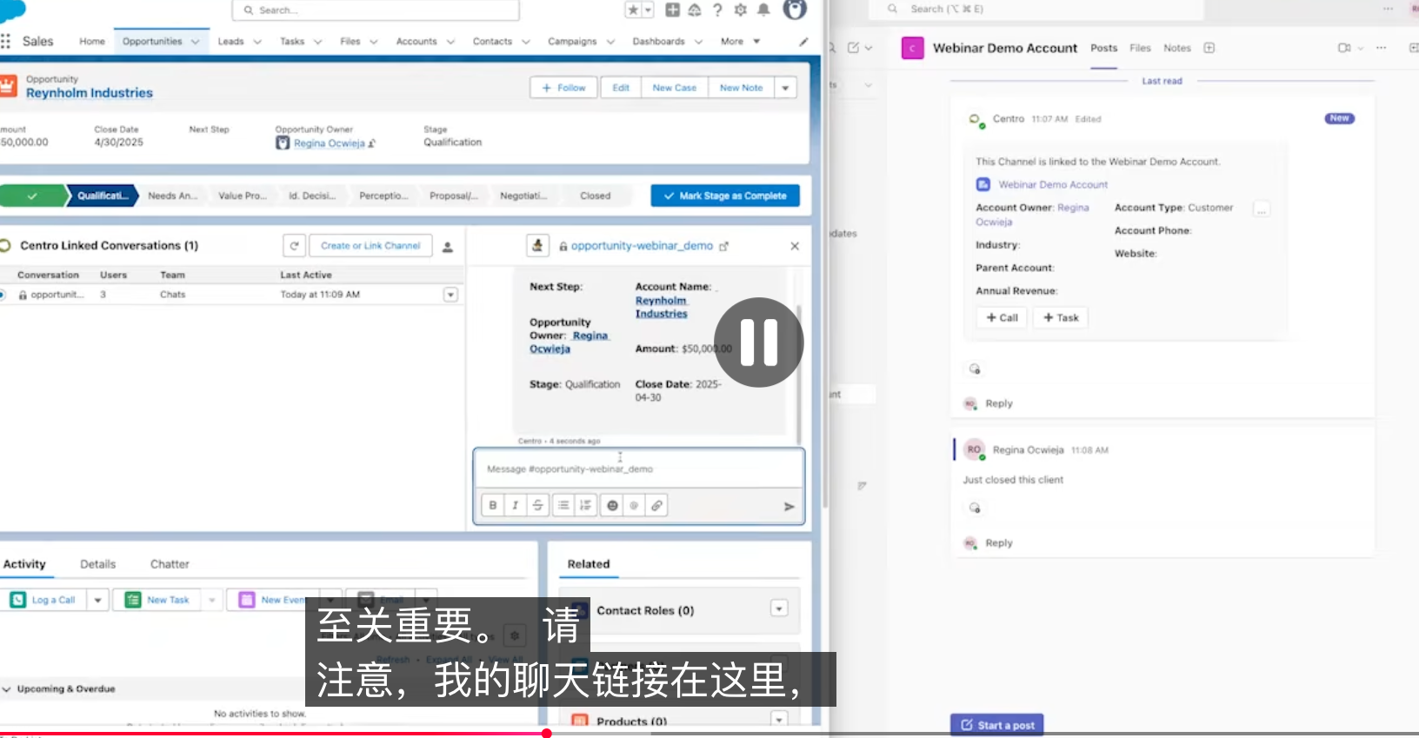Insert a link in the message composer

pos(657,505)
